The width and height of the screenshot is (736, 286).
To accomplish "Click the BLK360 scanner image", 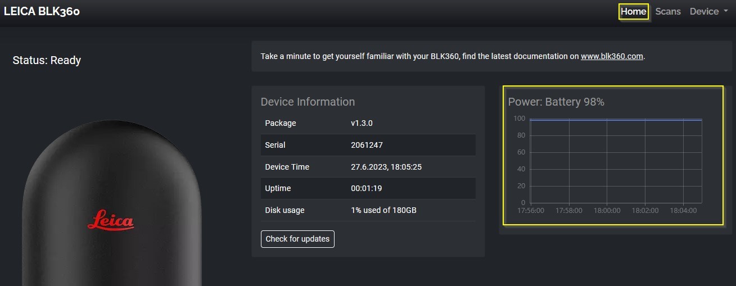I will tap(112, 203).
